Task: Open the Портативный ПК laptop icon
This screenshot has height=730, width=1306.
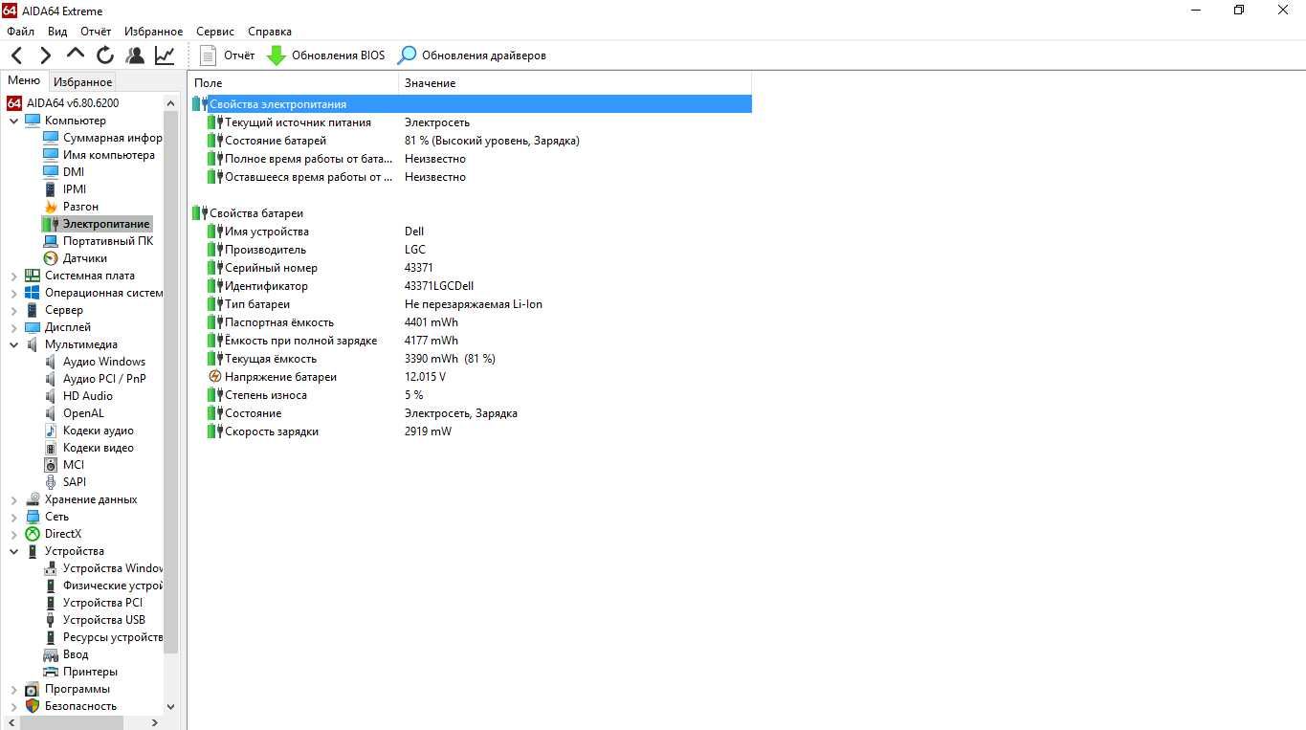Action: point(51,241)
